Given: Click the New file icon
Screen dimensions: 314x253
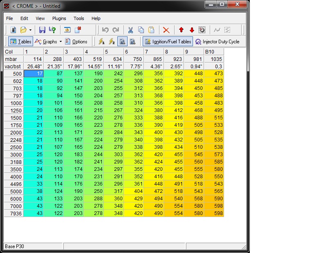Looking at the screenshot, I should pyautogui.click(x=13, y=30).
